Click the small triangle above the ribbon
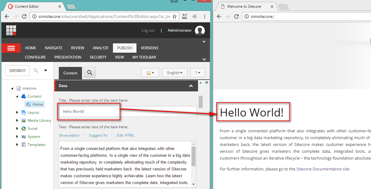Image resolution: width=371 pixels, height=189 pixels. (x=204, y=42)
